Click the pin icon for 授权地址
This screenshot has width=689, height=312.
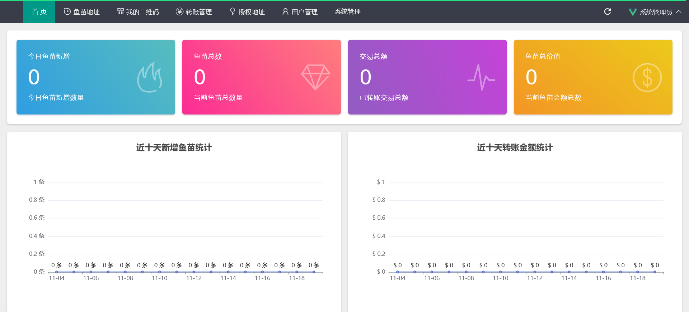233,12
